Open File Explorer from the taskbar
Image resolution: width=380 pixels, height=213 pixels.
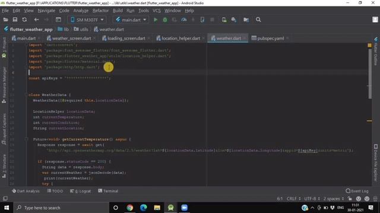coord(157,208)
